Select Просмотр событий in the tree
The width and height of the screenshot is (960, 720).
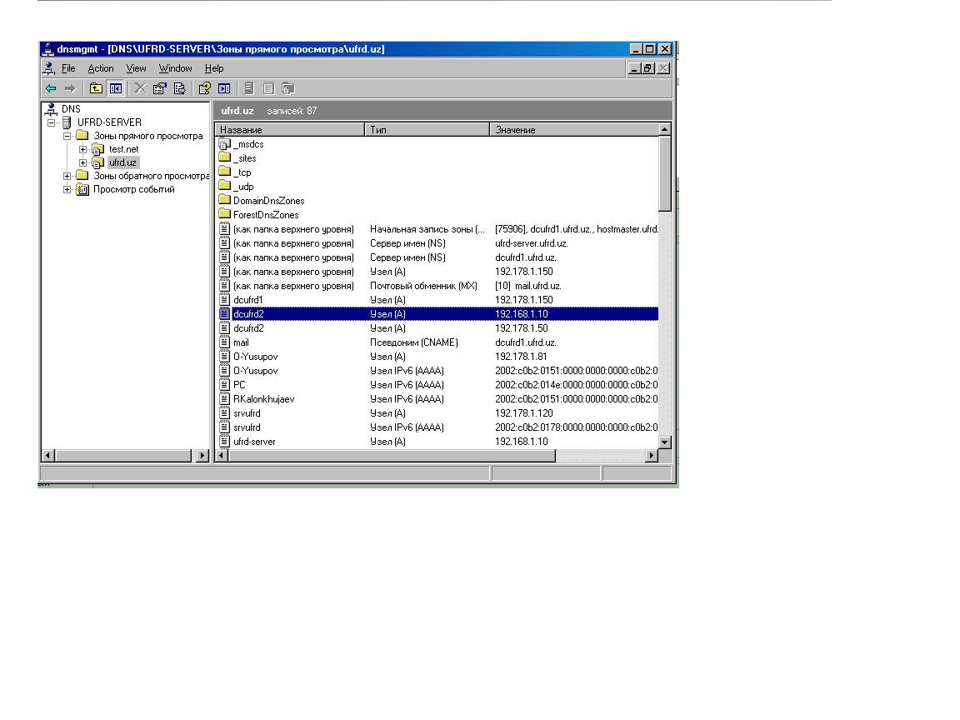133,190
